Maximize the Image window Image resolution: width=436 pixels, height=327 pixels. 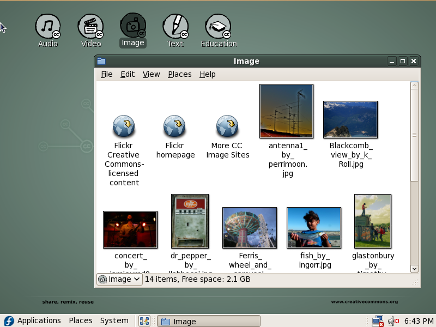pos(403,61)
